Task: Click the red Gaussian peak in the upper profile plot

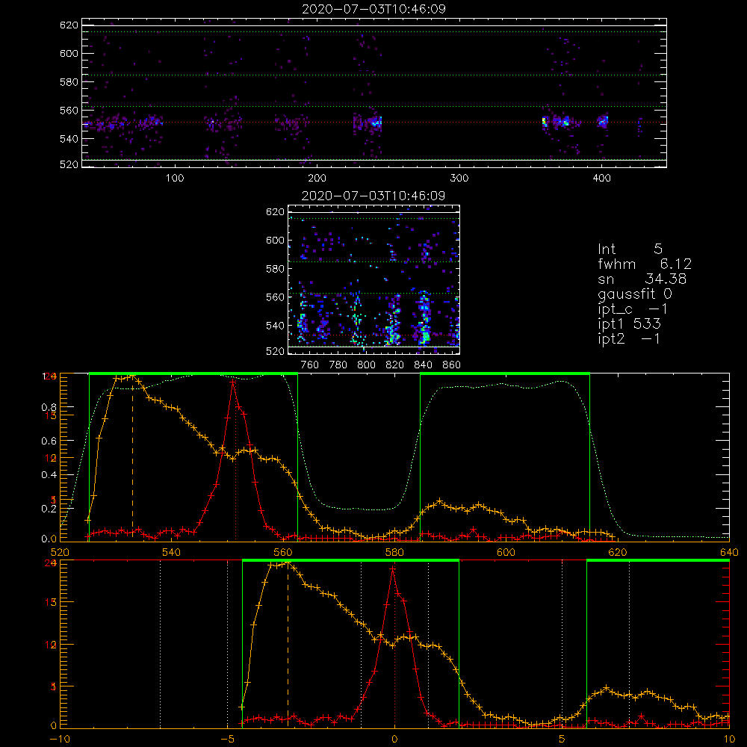Action: 233,382
